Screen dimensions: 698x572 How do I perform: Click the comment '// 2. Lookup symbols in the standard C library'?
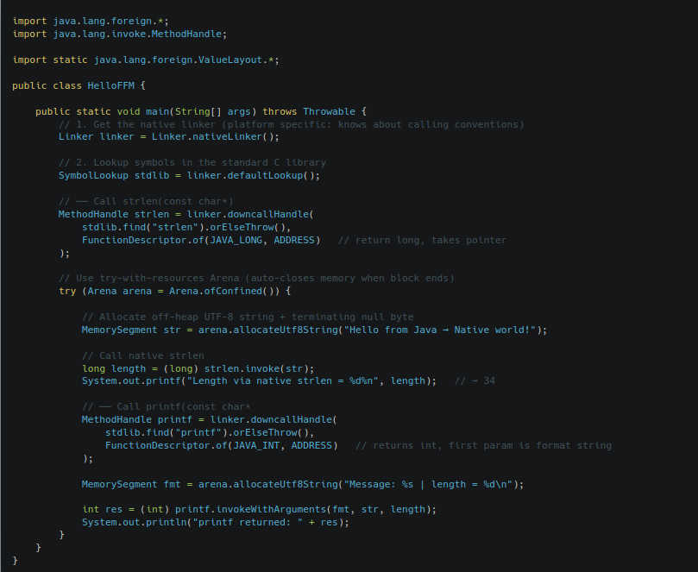coord(192,162)
